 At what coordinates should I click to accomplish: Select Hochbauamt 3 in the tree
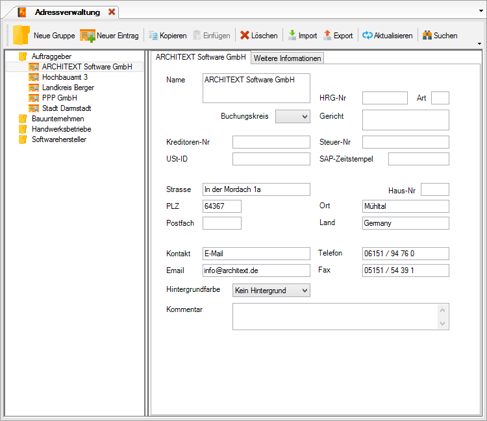click(65, 77)
